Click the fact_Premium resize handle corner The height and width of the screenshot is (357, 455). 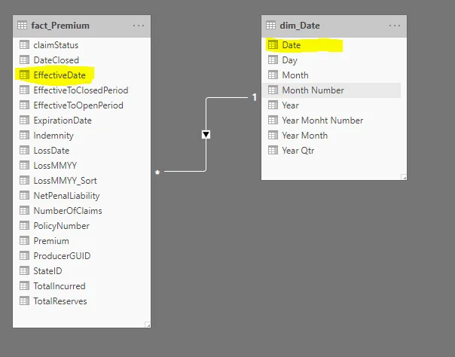148,325
